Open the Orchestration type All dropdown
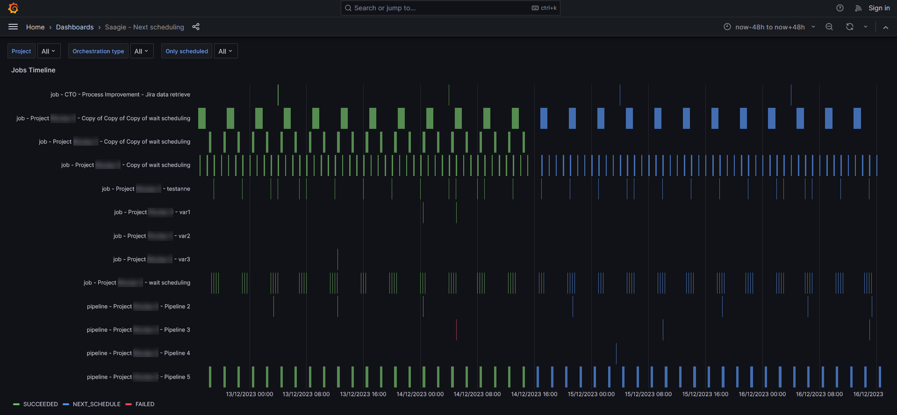This screenshot has height=415, width=897. coord(142,51)
